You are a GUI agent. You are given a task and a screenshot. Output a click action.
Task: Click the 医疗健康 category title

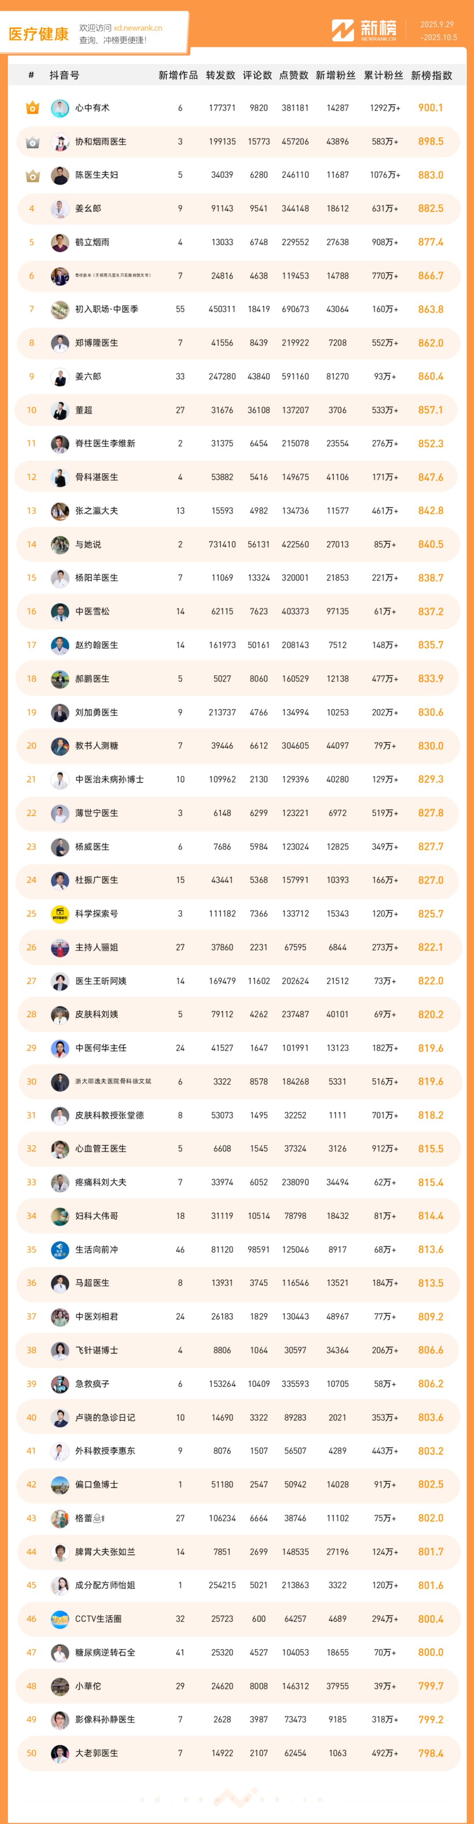[x=38, y=34]
